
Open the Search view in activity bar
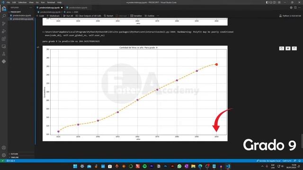pyautogui.click(x=4, y=16)
